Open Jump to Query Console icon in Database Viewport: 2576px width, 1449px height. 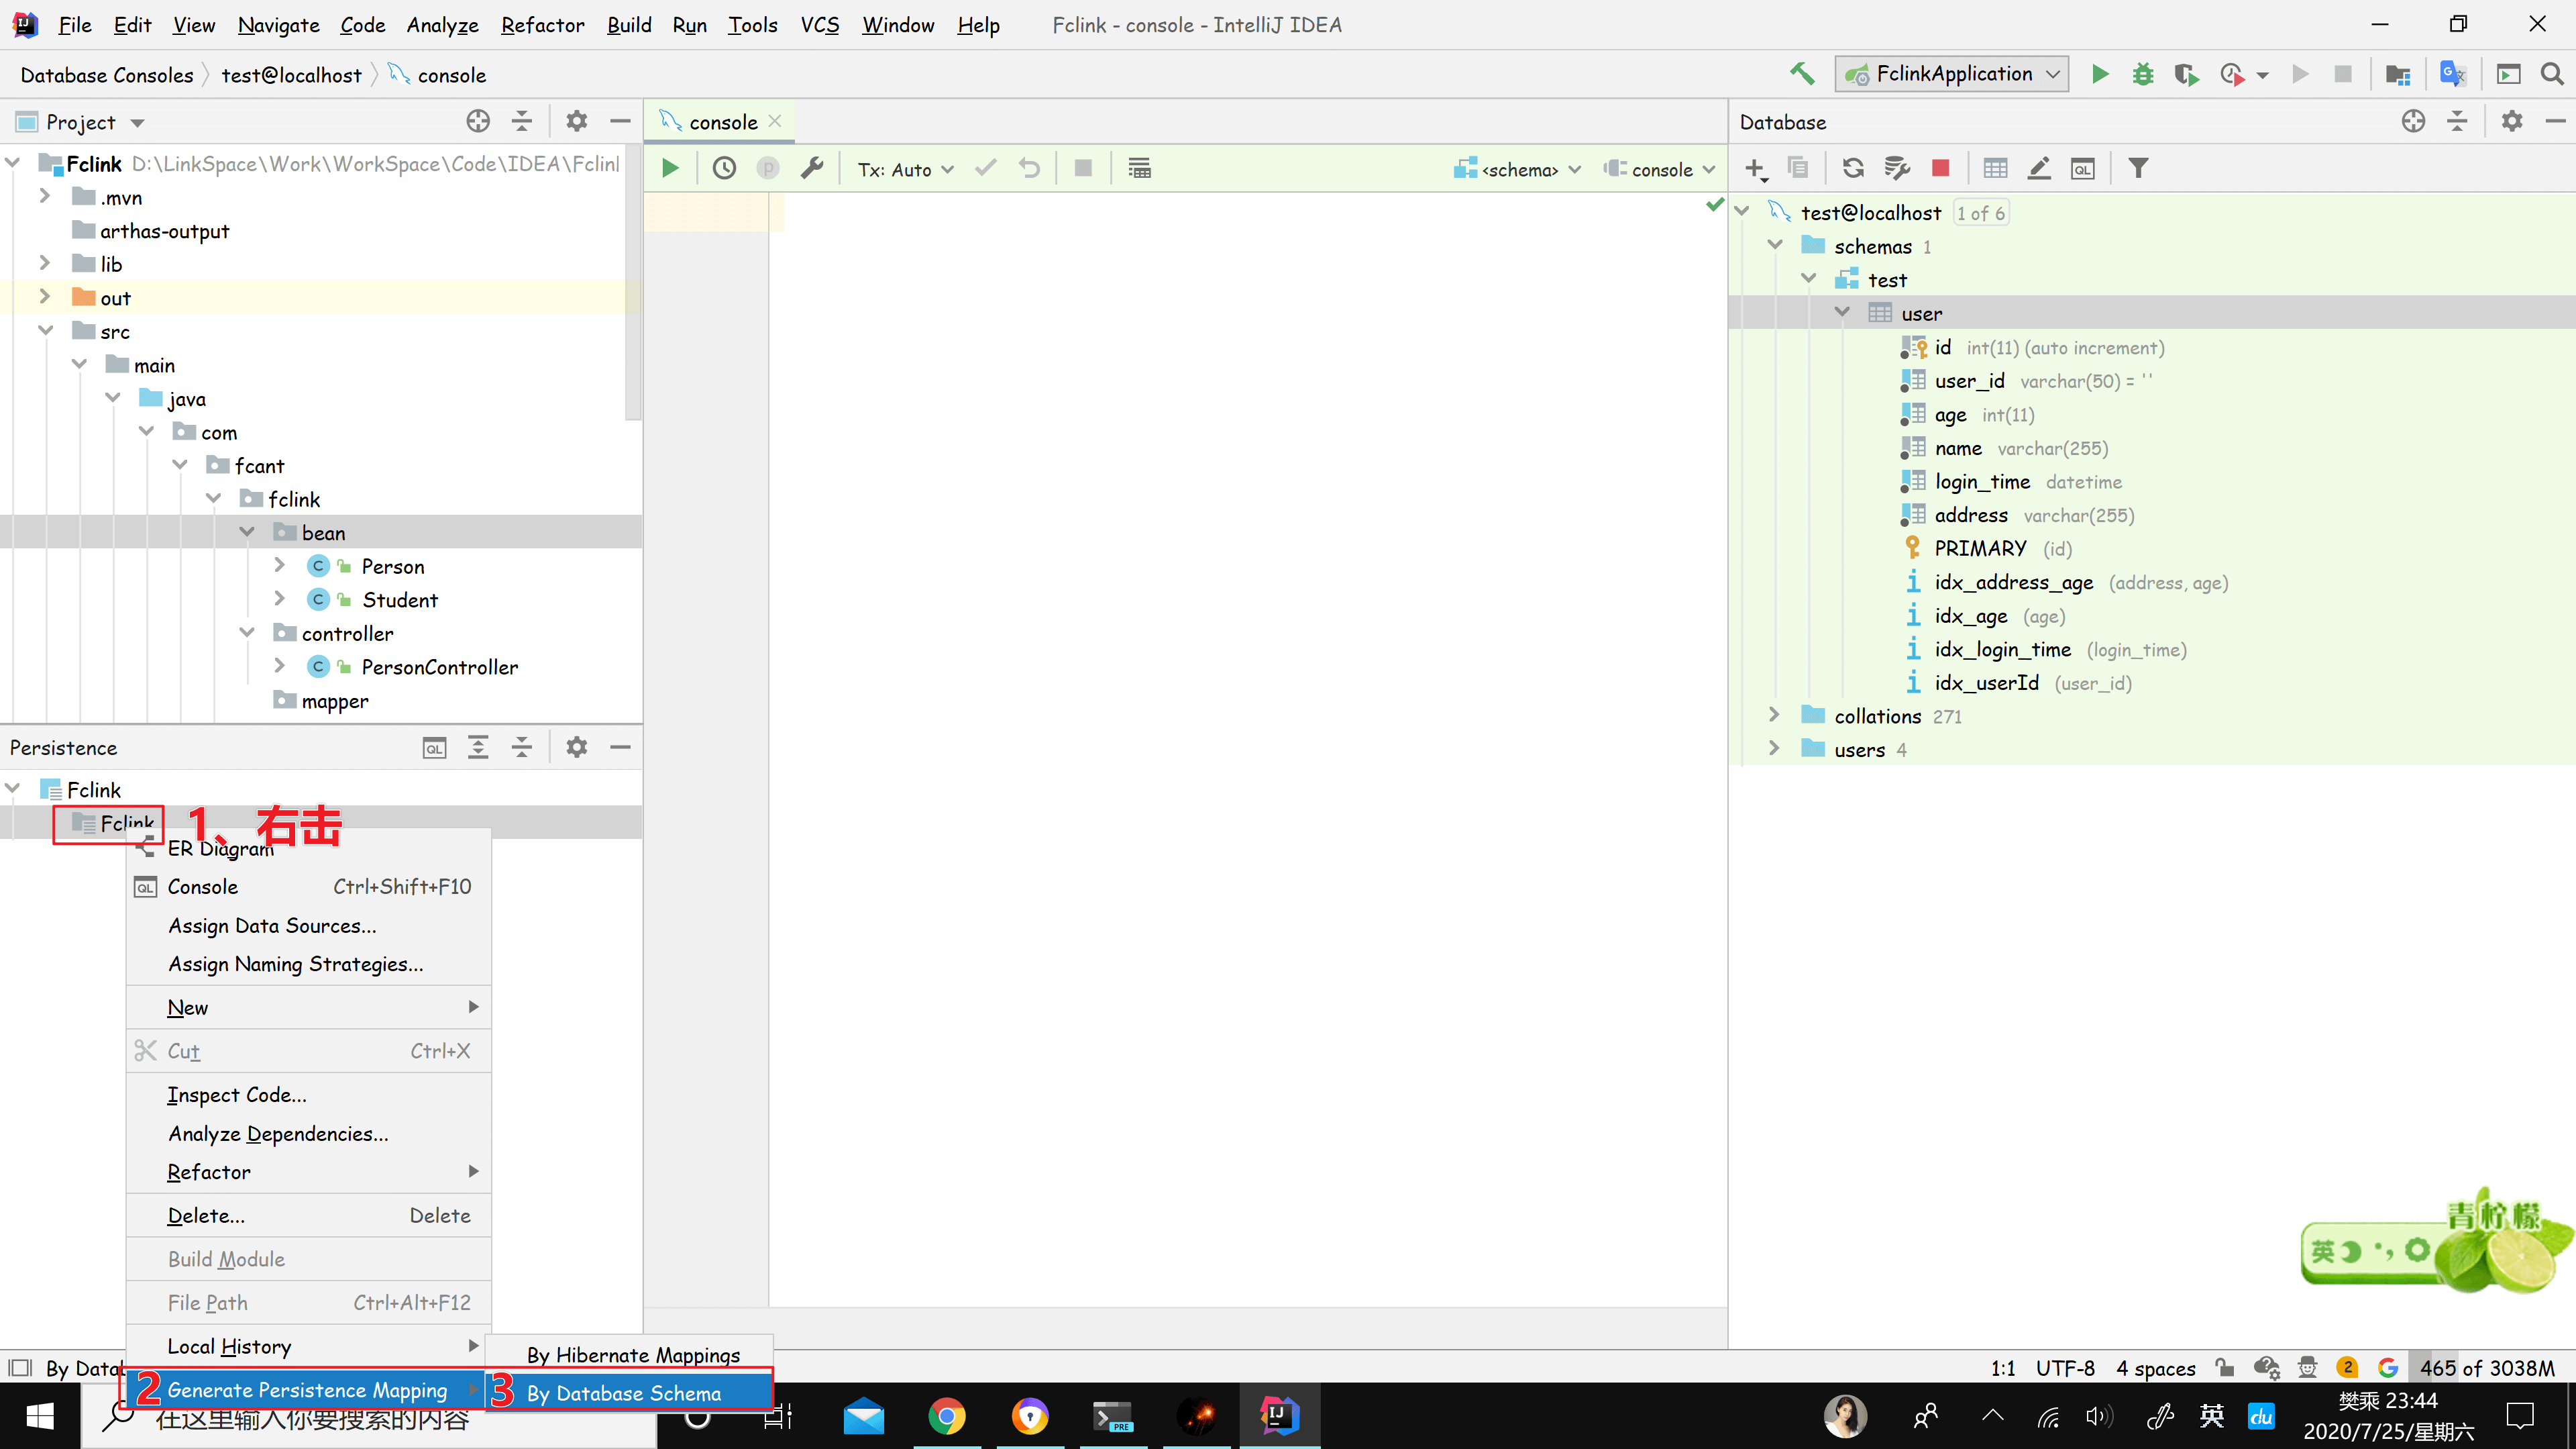[2082, 168]
